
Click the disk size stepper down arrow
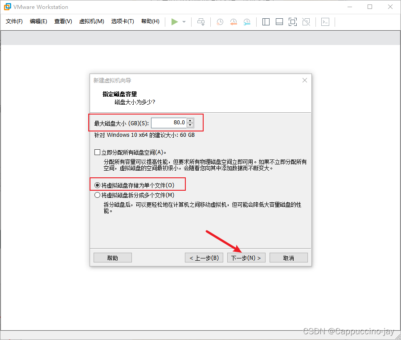[x=191, y=125]
